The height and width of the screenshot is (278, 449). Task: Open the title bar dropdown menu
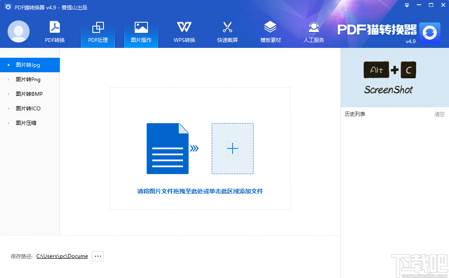click(407, 6)
